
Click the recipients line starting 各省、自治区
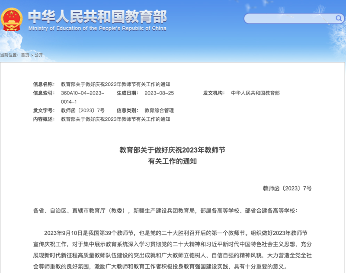click(165, 211)
